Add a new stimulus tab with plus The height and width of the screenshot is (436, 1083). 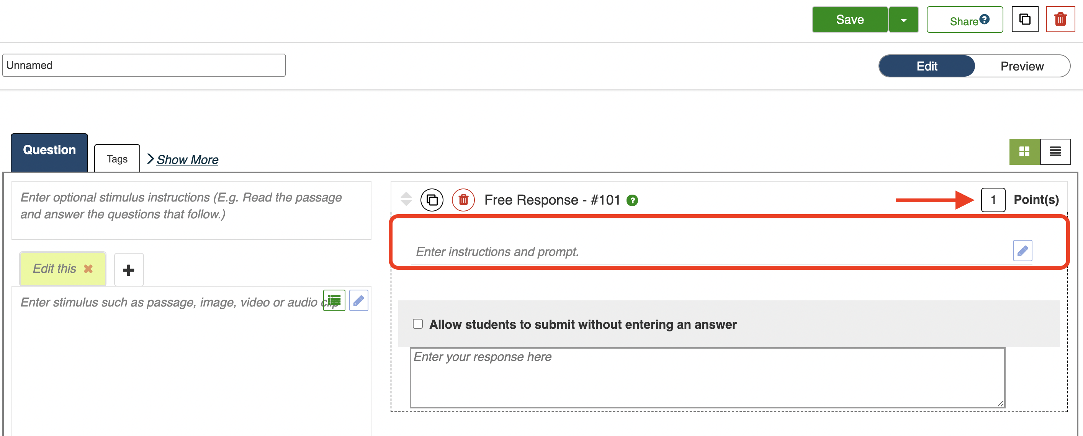(129, 269)
